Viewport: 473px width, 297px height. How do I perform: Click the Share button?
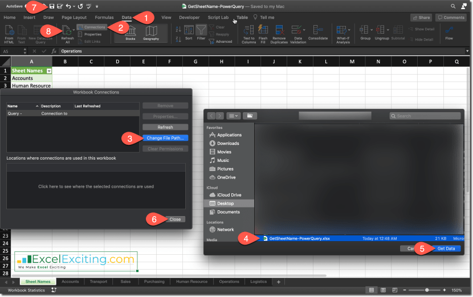[421, 18]
